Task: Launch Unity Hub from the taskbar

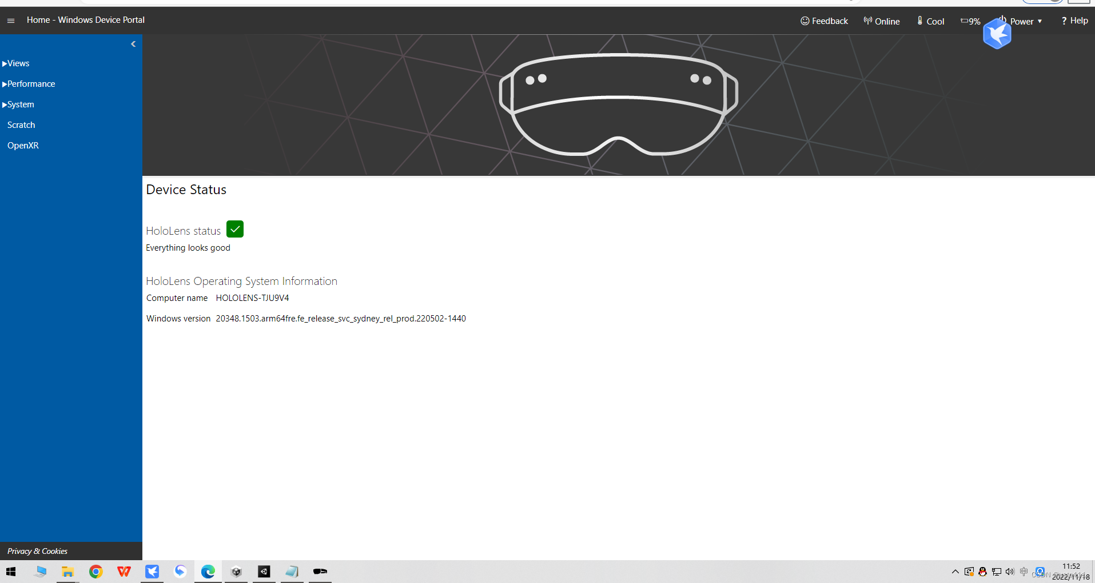Action: (236, 571)
